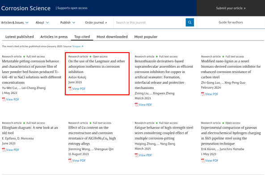Click the arrow icon beside Submit your article
The height and width of the screenshot is (175, 265).
pyautogui.click(x=244, y=8)
